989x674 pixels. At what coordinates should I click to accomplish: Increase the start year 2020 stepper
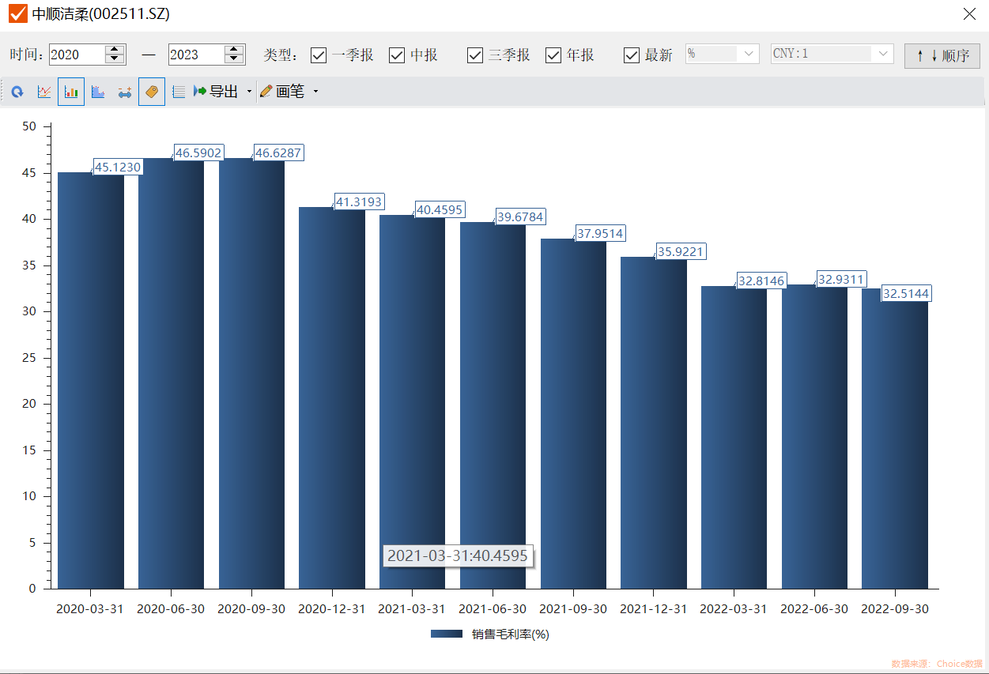click(x=115, y=50)
